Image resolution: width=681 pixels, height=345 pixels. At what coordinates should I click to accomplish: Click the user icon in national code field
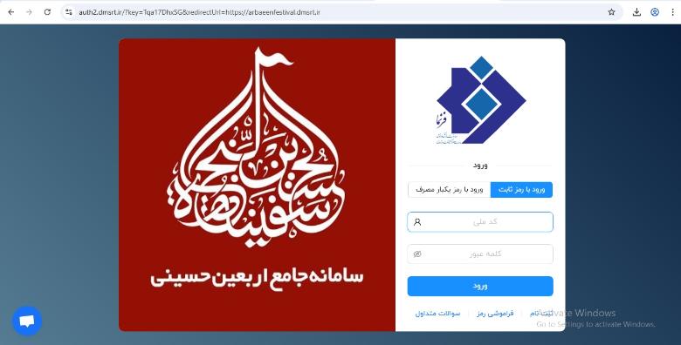[x=417, y=222]
